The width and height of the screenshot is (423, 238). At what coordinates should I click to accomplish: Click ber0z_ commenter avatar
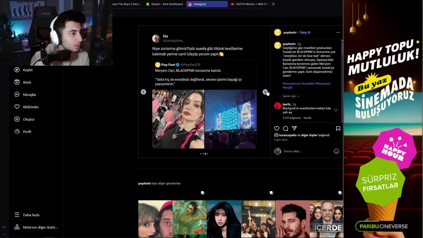click(278, 106)
